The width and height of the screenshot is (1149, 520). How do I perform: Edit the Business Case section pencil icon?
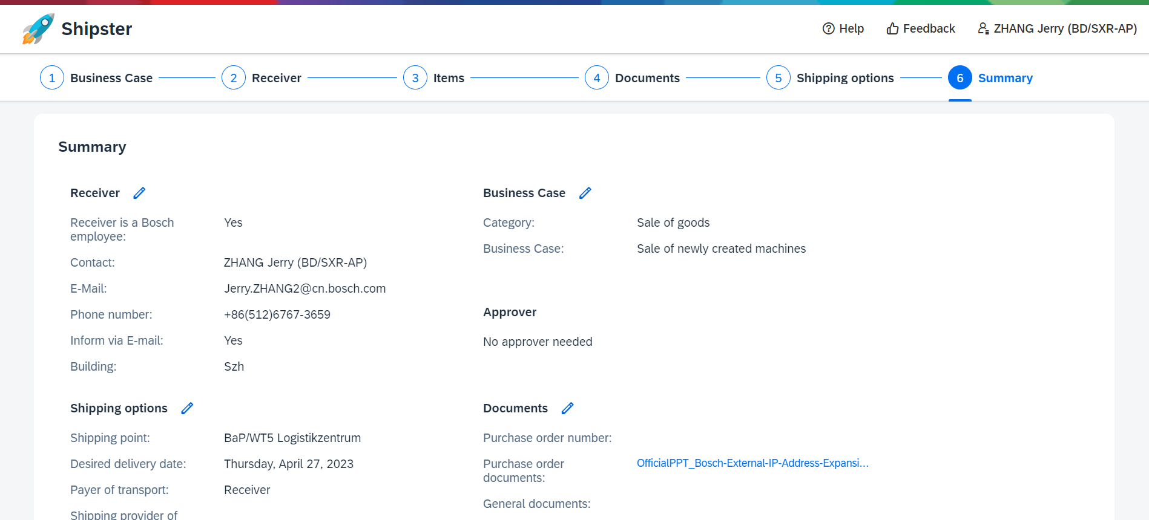click(585, 193)
